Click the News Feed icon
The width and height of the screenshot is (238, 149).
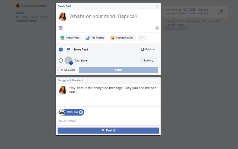[68, 50]
